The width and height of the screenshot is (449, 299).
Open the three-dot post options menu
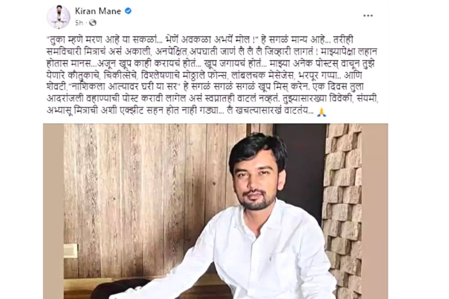[368, 16]
